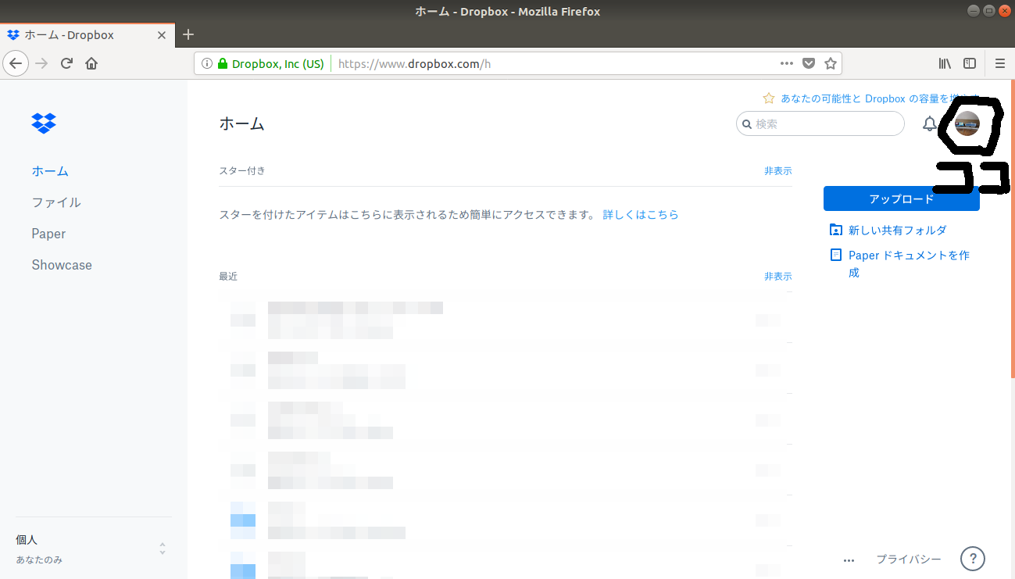The width and height of the screenshot is (1015, 579).
Task: Hide the 最近 section with 非表示
Action: 777,276
